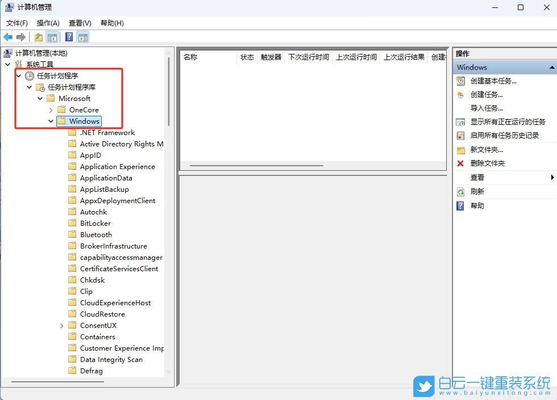Open the 查看(V) menu
The width and height of the screenshot is (557, 400).
coord(79,23)
